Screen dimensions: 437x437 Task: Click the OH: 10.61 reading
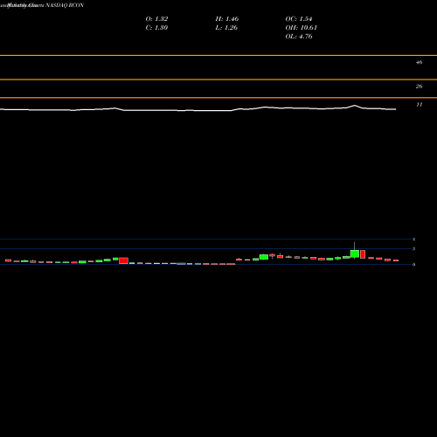pos(301,27)
